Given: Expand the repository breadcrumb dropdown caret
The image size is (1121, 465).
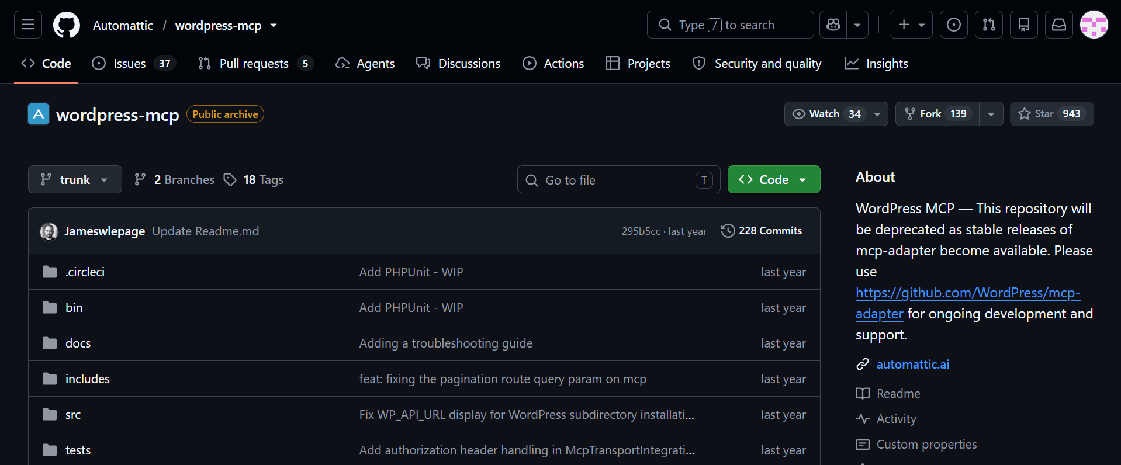Looking at the screenshot, I should [x=274, y=26].
